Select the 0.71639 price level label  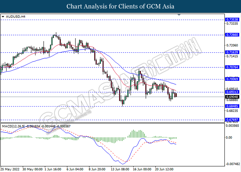[x=232, y=52]
